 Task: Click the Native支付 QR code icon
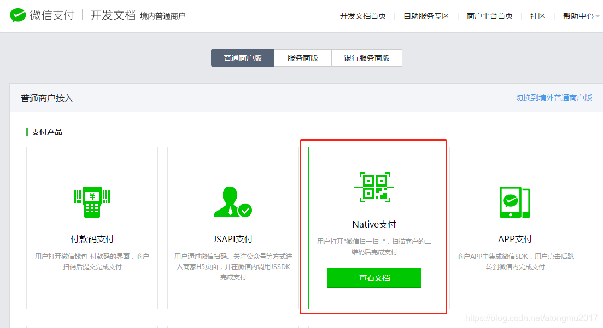click(374, 187)
